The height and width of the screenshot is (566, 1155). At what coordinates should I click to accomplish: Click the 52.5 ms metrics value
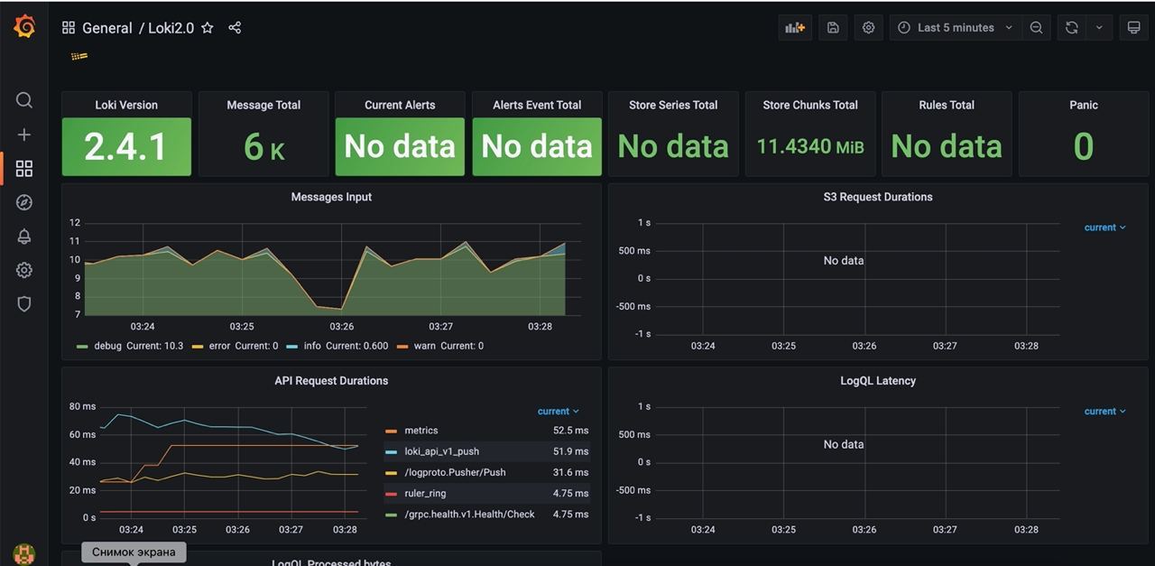tap(570, 431)
